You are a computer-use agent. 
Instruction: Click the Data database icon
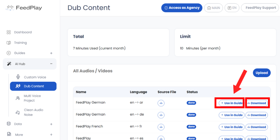click(x=9, y=124)
